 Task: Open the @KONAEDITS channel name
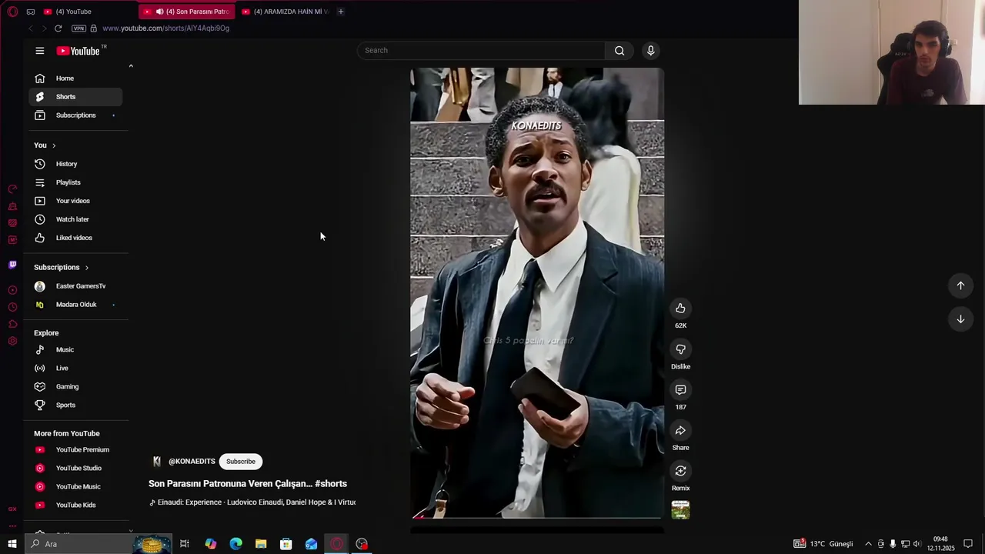192,462
